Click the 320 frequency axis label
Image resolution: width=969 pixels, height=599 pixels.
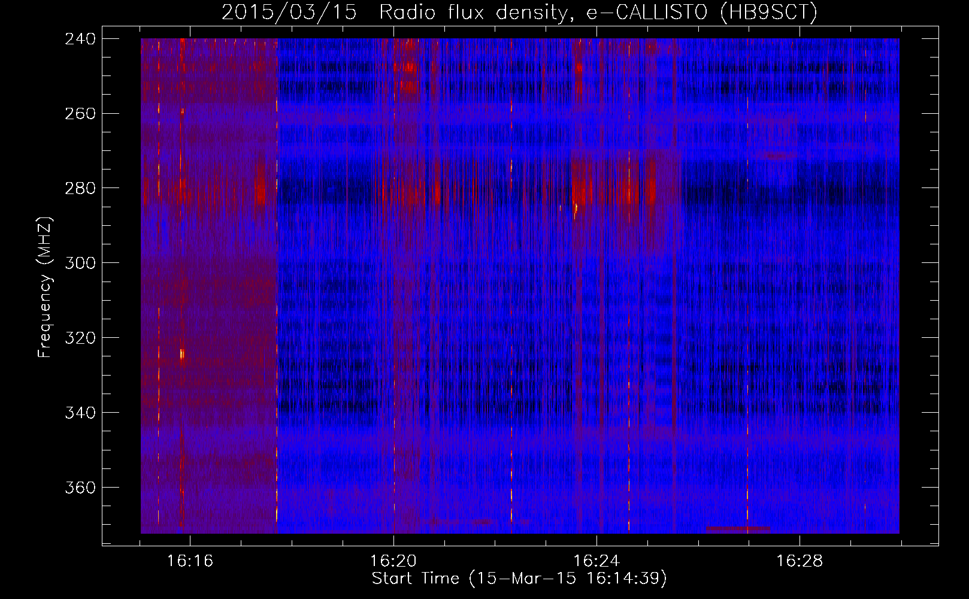click(80, 338)
